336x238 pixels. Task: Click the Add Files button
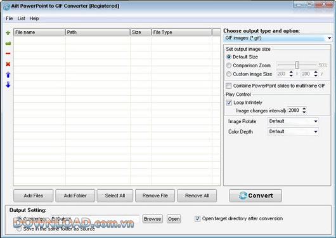click(x=34, y=195)
